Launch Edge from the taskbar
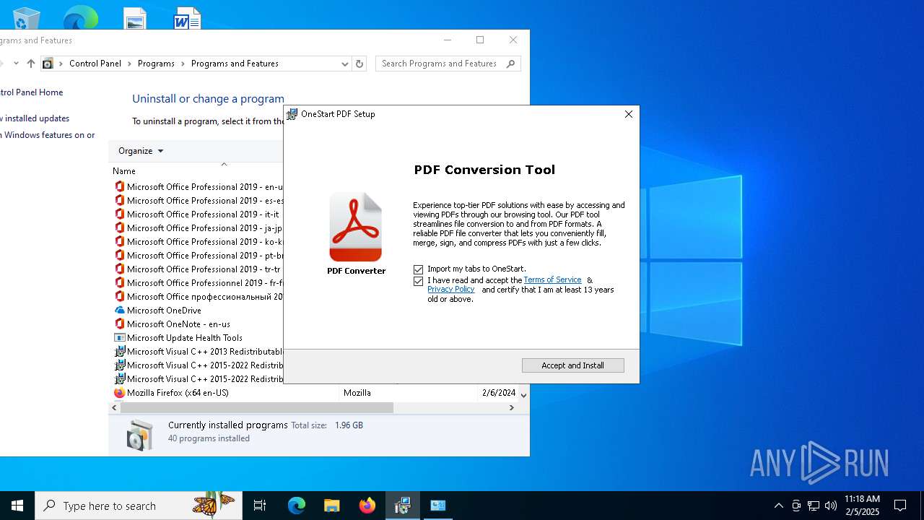 point(297,506)
